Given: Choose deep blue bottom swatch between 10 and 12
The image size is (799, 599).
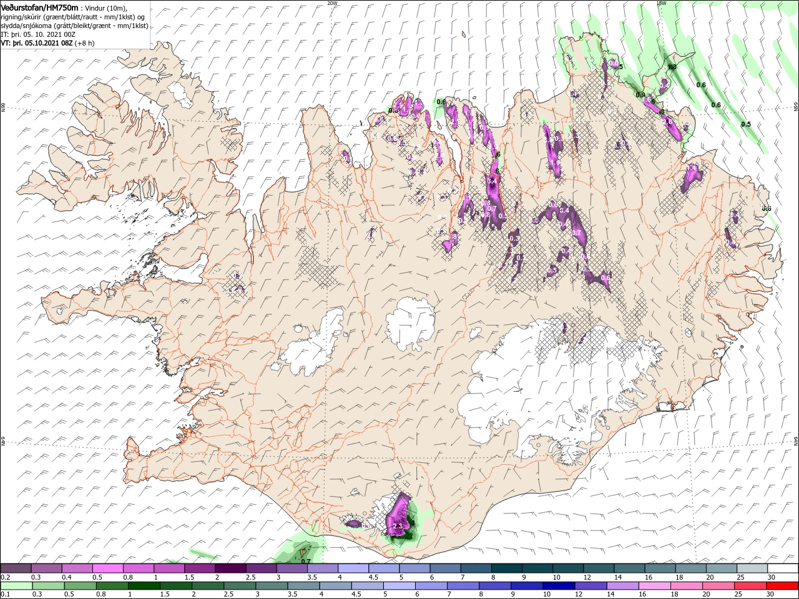Looking at the screenshot, I should pyautogui.click(x=559, y=586).
